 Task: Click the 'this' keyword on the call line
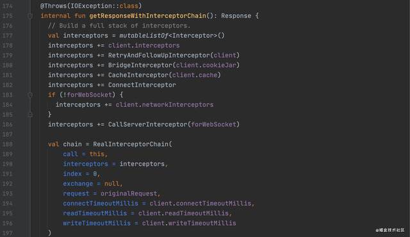point(97,154)
